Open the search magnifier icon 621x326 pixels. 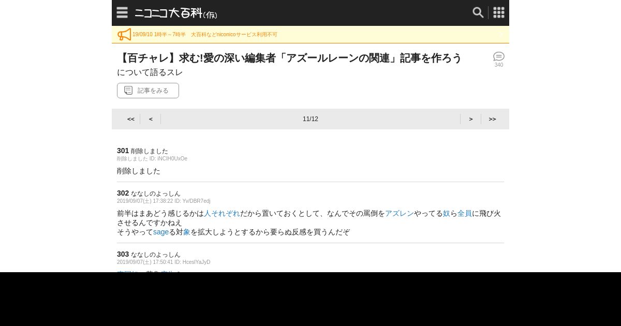click(478, 12)
